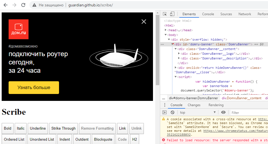Viewport: 268px width, 144px height.
Task: Expand the DomruBanner__logo div
Action: pyautogui.click(x=179, y=54)
